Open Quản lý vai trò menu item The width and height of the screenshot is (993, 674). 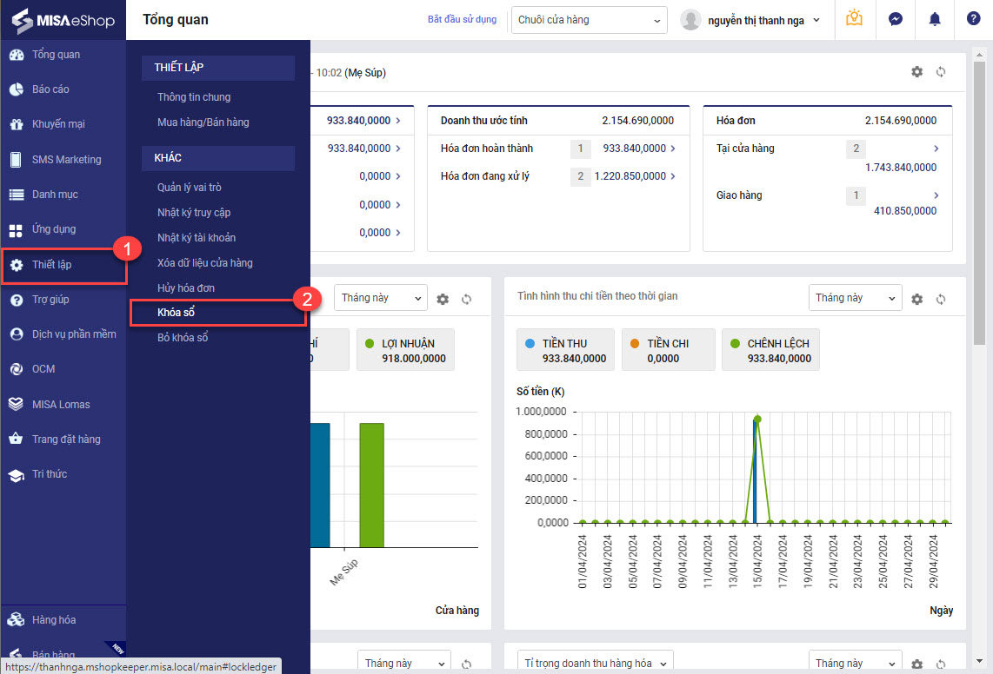[x=190, y=188]
